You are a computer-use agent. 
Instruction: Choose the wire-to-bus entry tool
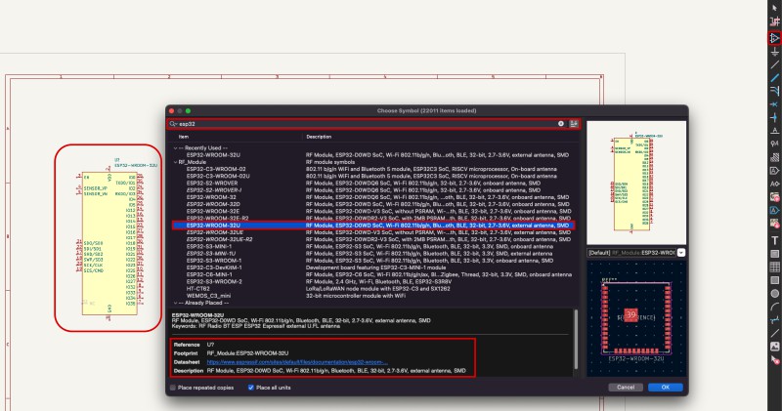[774, 91]
